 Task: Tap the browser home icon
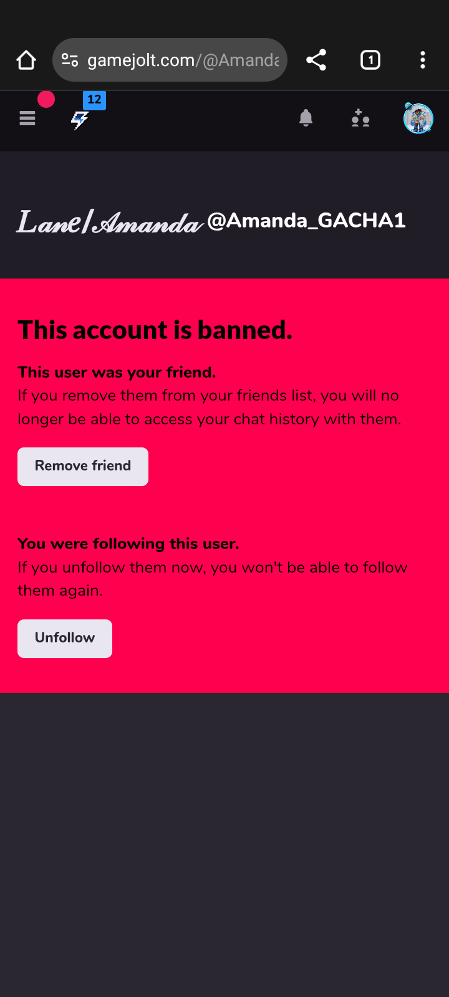(26, 60)
